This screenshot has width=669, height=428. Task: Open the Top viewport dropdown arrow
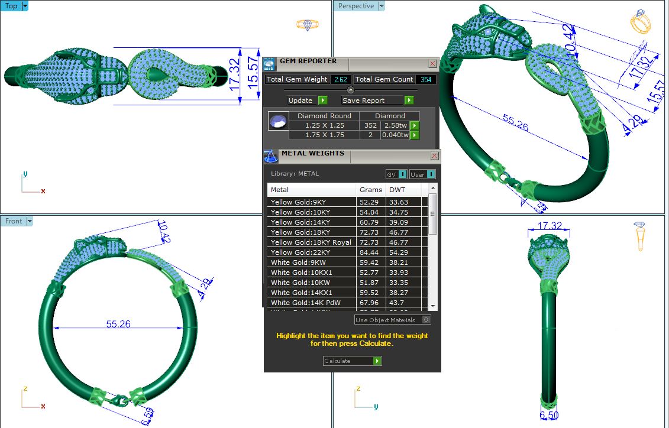(x=24, y=6)
